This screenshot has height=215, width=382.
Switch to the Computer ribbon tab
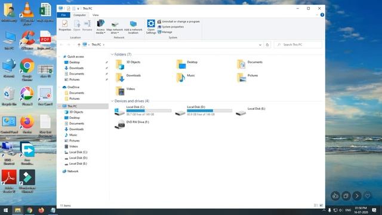point(79,15)
